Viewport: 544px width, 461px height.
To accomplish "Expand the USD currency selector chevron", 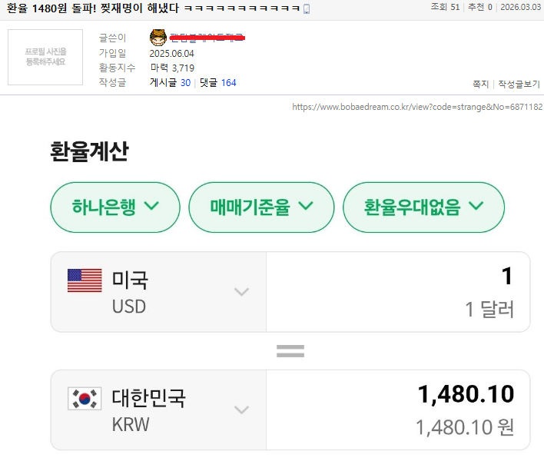I will click(241, 291).
